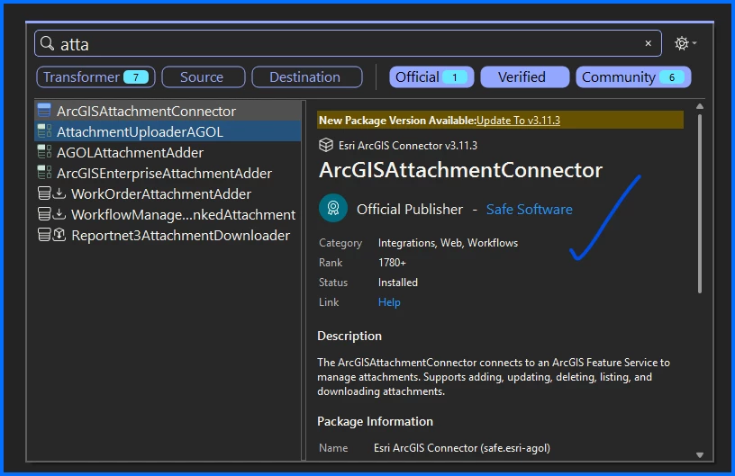Click the download icon beside WorkflowManage...nkedAttachment
735x476 pixels.
click(59, 214)
